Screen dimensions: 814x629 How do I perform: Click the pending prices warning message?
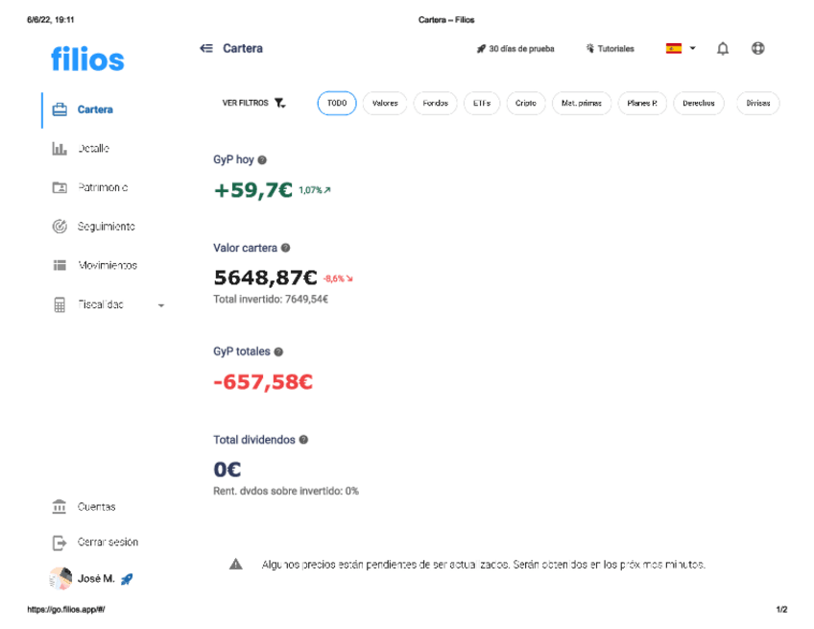(484, 565)
